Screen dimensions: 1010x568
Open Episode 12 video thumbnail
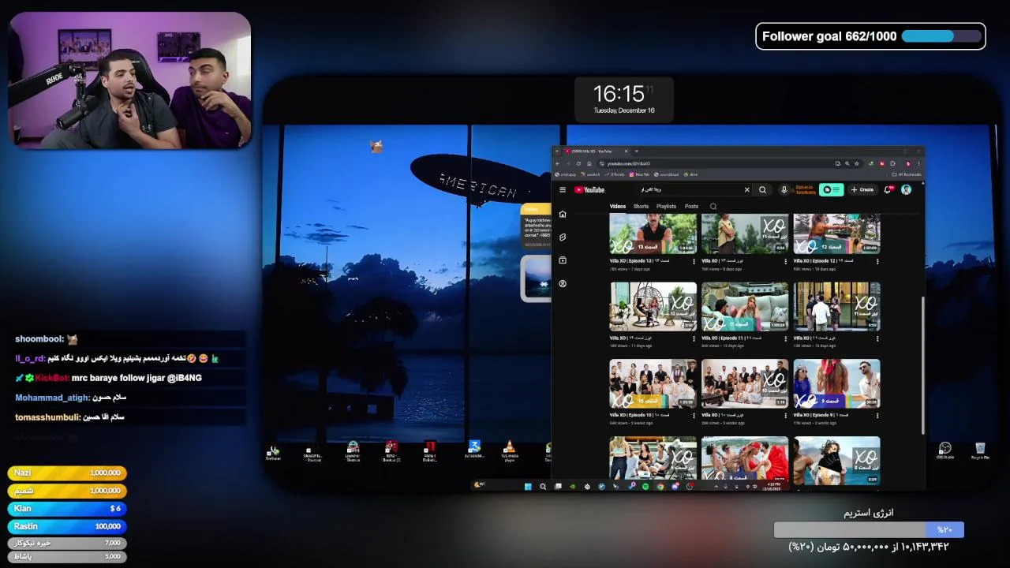836,234
